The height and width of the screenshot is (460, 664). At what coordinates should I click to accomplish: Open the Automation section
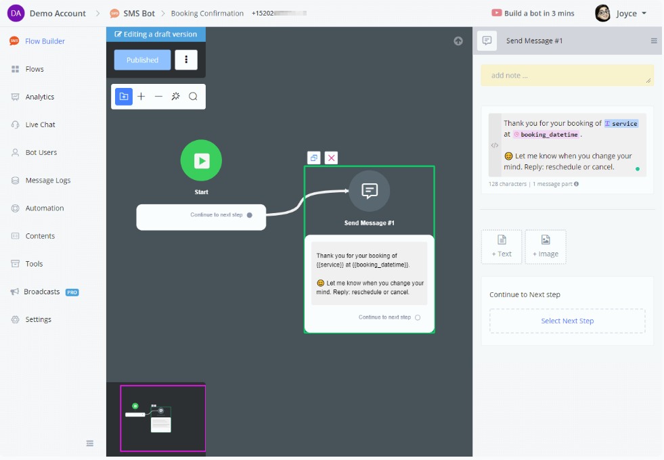pyautogui.click(x=37, y=208)
